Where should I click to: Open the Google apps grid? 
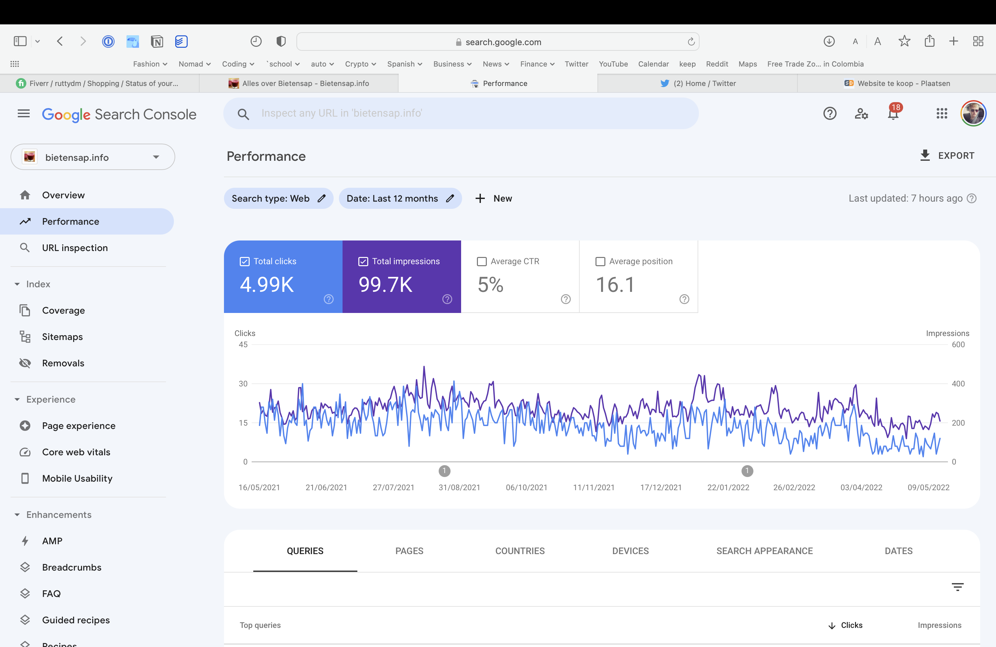point(942,113)
